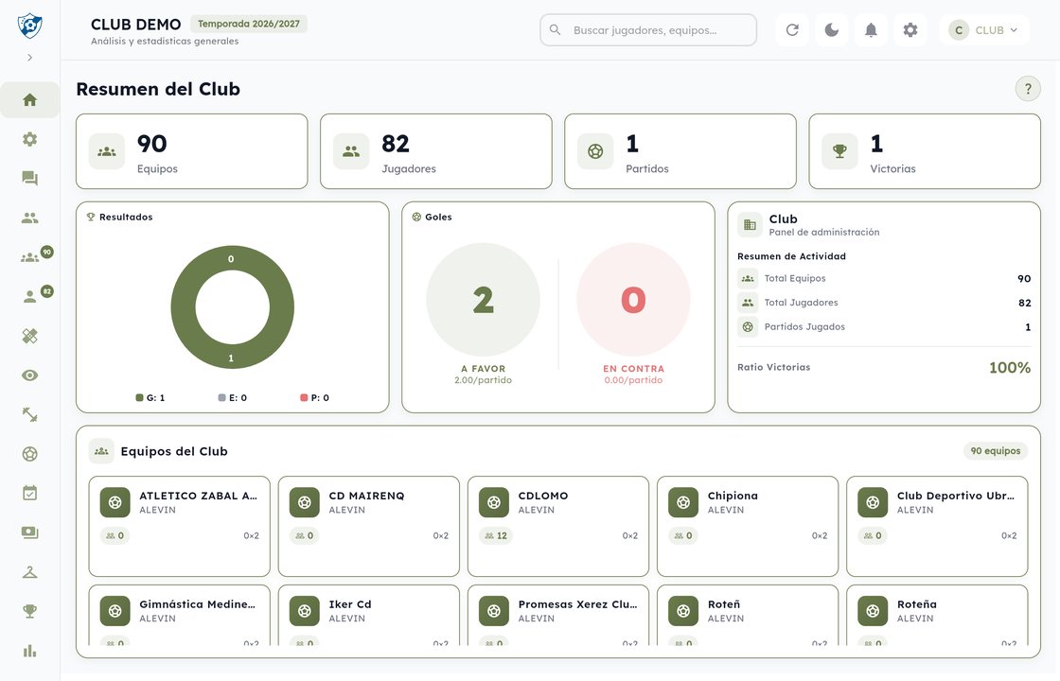The image size is (1060, 681).
Task: Click the search players and teams field
Action: pos(648,29)
